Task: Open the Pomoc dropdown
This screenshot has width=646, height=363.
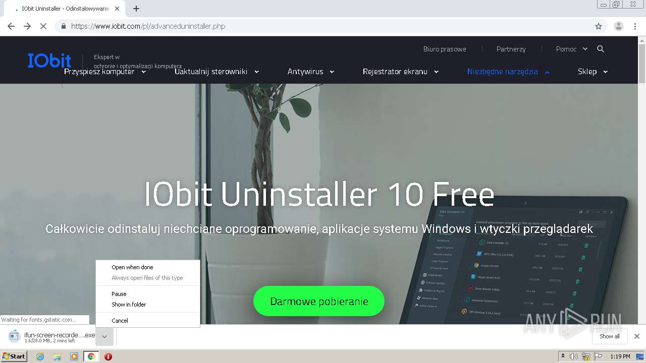Action: 571,49
